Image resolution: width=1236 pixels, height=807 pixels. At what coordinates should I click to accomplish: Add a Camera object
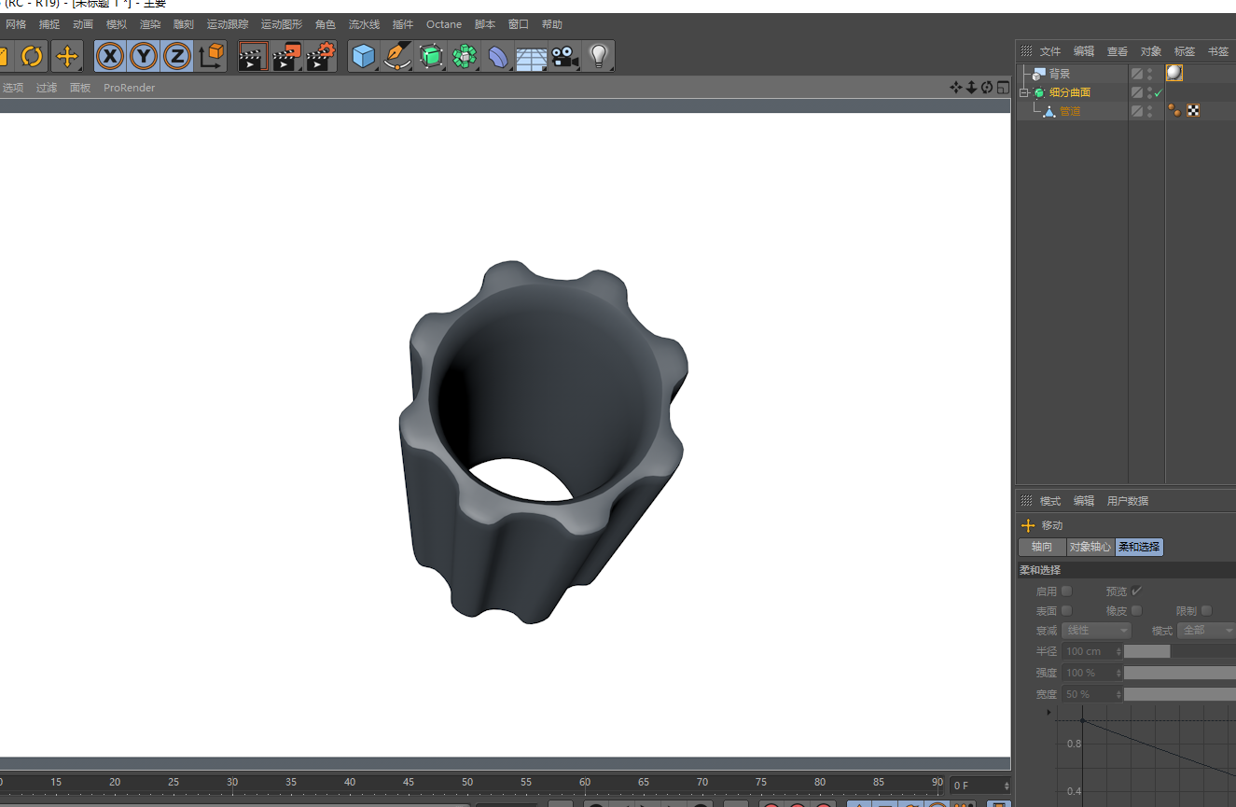tap(563, 57)
